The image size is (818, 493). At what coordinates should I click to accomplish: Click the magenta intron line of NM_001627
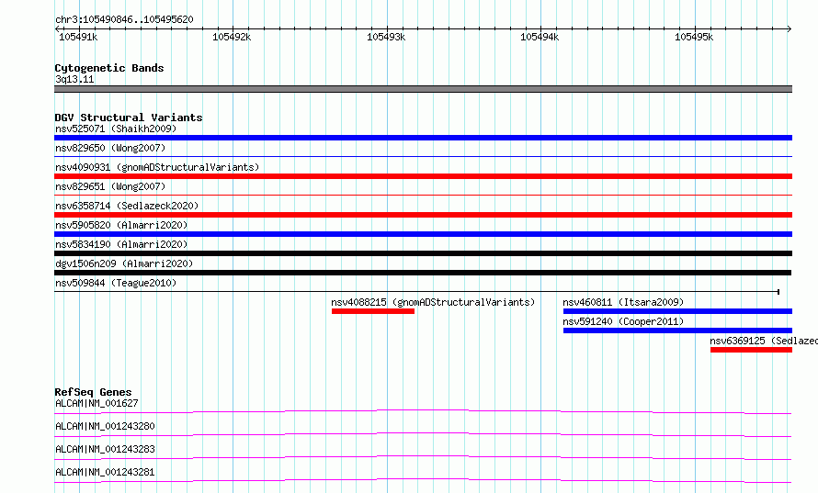(423, 411)
